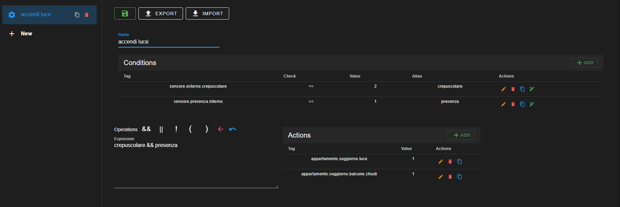Image resolution: width=620 pixels, height=207 pixels.
Task: Click the blue undo arrow in Operations
Action: pyautogui.click(x=232, y=129)
